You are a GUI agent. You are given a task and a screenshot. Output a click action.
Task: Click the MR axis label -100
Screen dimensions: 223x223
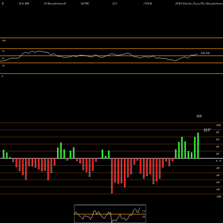(219, 197)
